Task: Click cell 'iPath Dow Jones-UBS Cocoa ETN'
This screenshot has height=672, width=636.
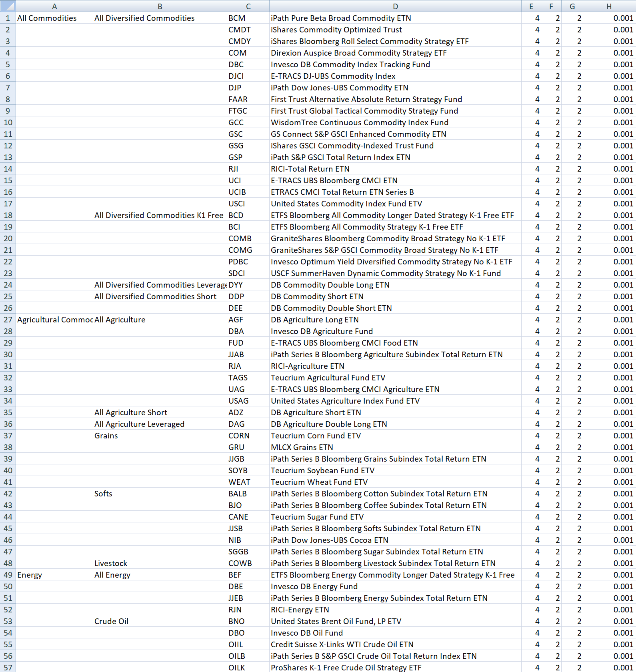Action: 395,540
